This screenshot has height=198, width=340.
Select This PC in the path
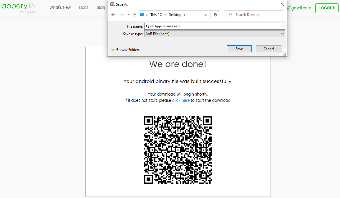(x=156, y=15)
